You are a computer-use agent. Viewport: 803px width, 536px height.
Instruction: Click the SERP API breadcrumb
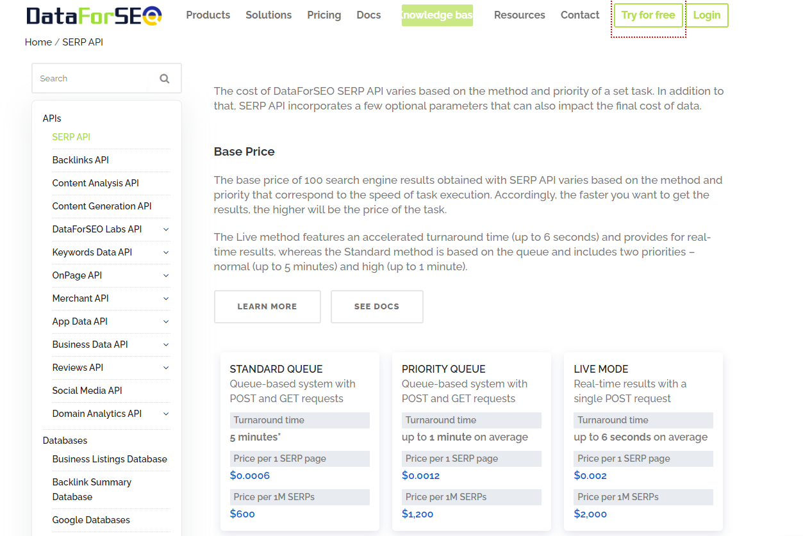(x=83, y=42)
